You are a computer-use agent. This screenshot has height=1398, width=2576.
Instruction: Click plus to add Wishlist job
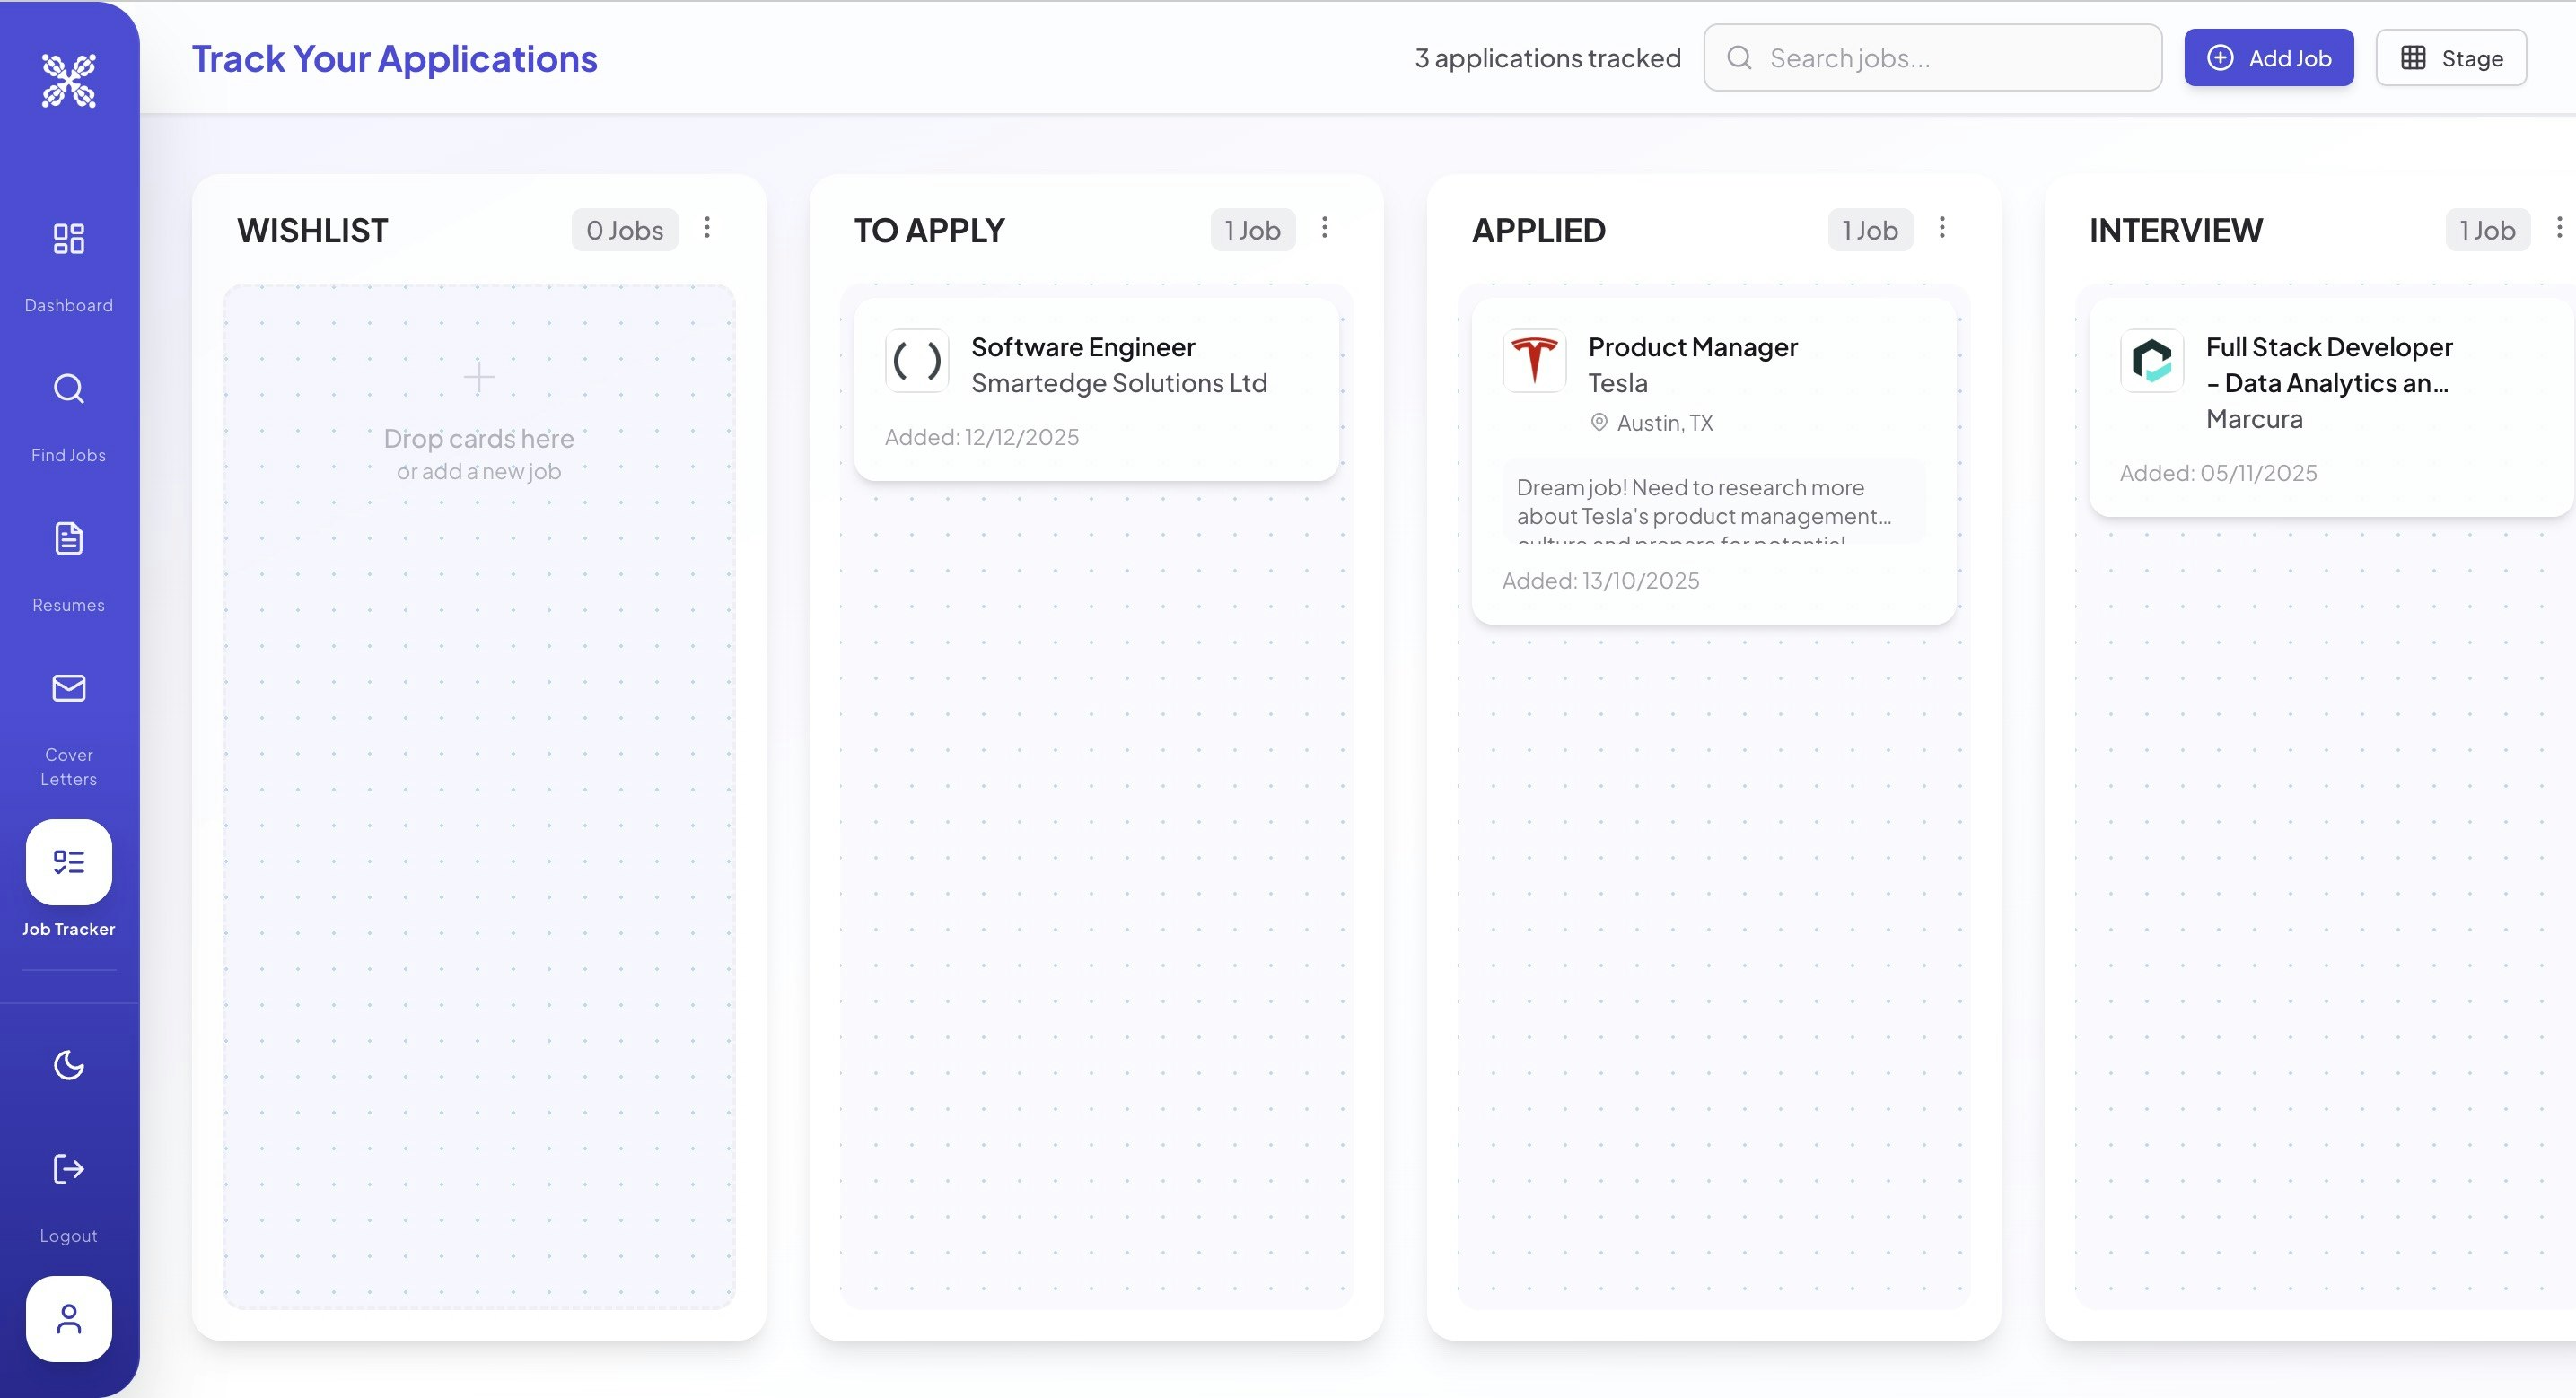(x=479, y=377)
